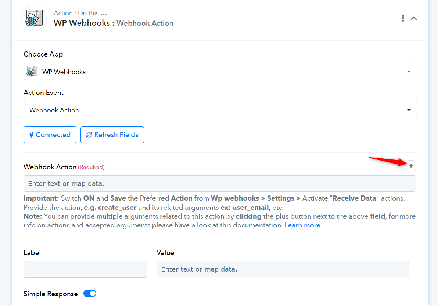Open the Action Event dropdown
Screen dimensions: 438x305
tap(220, 110)
